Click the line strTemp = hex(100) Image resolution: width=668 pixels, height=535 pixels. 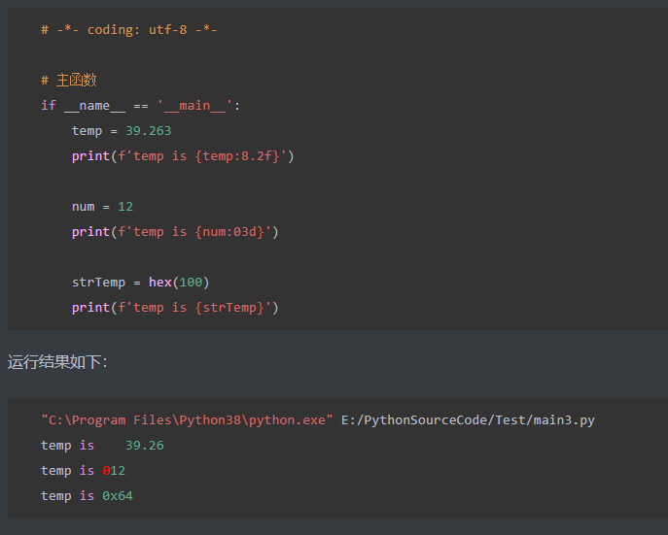pyautogui.click(x=141, y=283)
